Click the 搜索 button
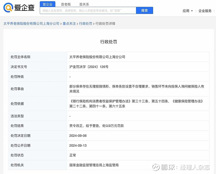 tap(144, 11)
